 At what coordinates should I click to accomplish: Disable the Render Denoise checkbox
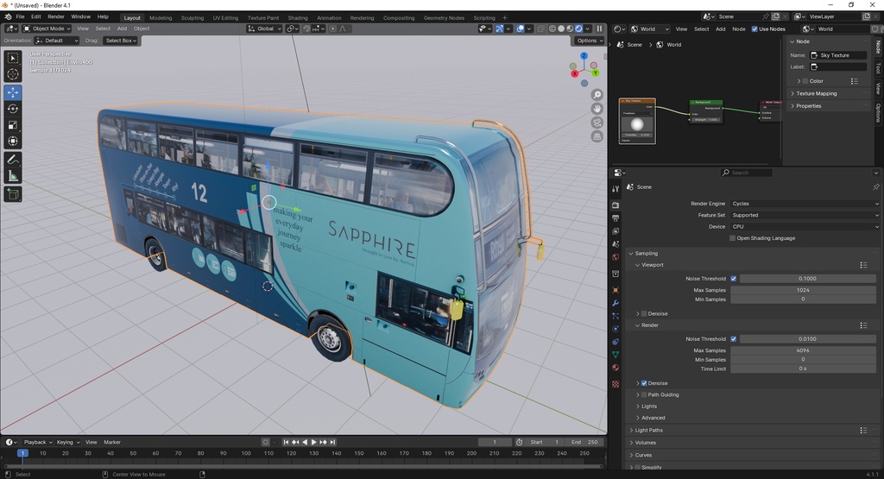click(644, 383)
